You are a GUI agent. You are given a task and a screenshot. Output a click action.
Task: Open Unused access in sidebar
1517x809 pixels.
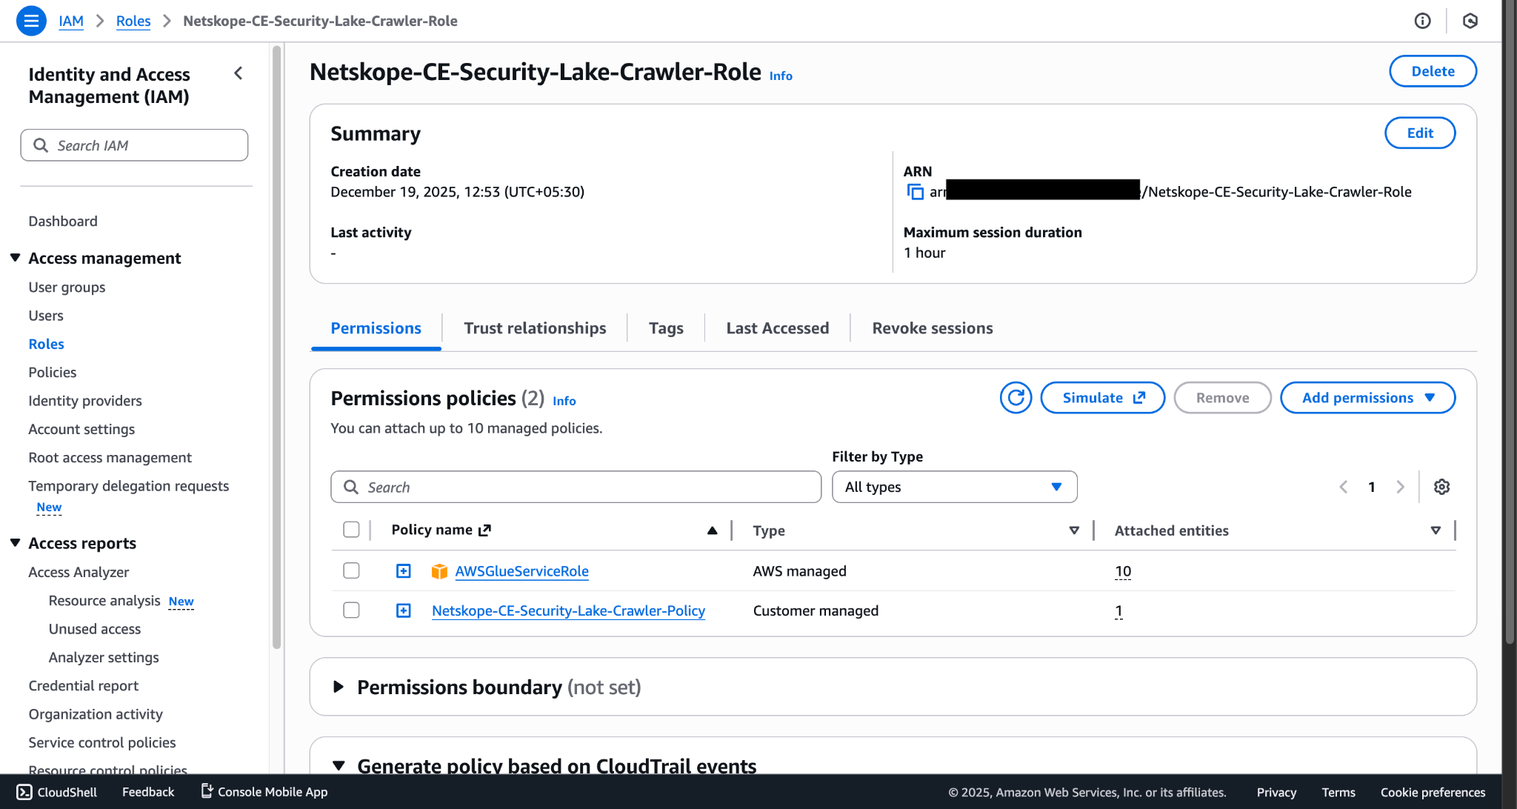[x=95, y=629]
